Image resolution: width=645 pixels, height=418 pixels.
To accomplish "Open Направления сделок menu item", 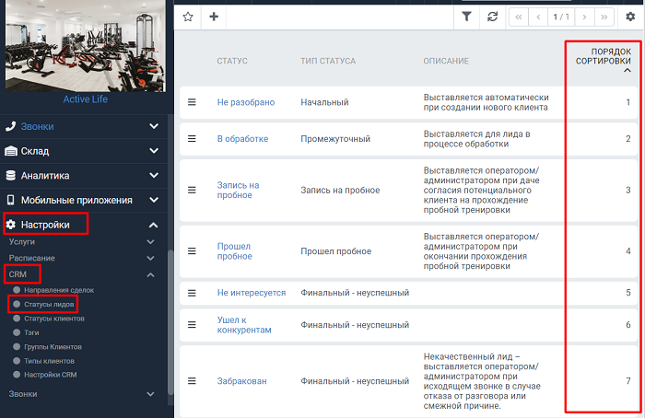I will click(x=59, y=290).
